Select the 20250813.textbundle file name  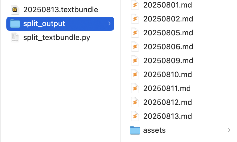click(x=61, y=10)
